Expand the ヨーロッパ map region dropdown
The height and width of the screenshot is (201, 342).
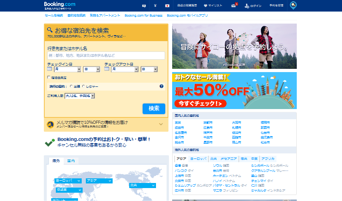tap(68, 181)
